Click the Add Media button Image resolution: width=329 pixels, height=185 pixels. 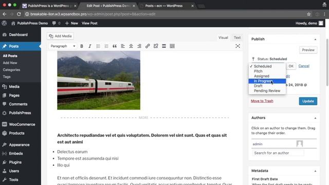tap(60, 36)
